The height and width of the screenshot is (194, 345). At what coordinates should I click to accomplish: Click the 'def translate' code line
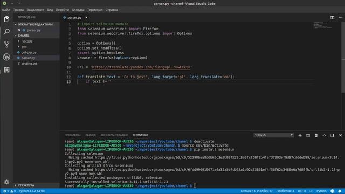(156, 77)
